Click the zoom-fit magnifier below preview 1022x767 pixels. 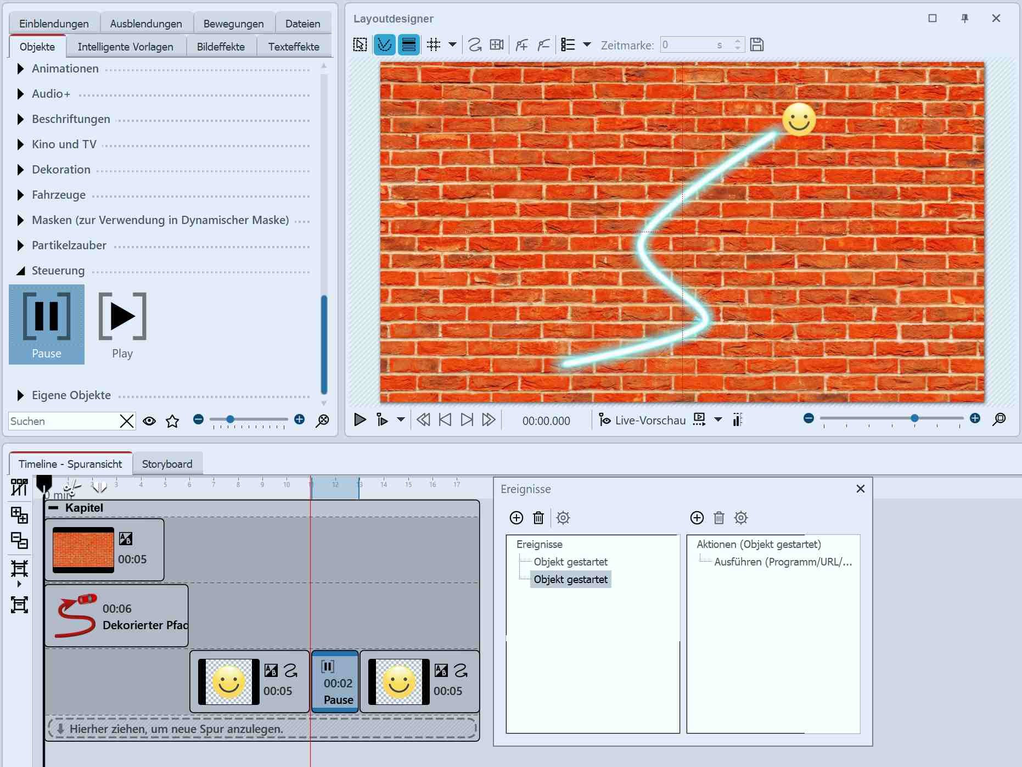click(x=999, y=419)
